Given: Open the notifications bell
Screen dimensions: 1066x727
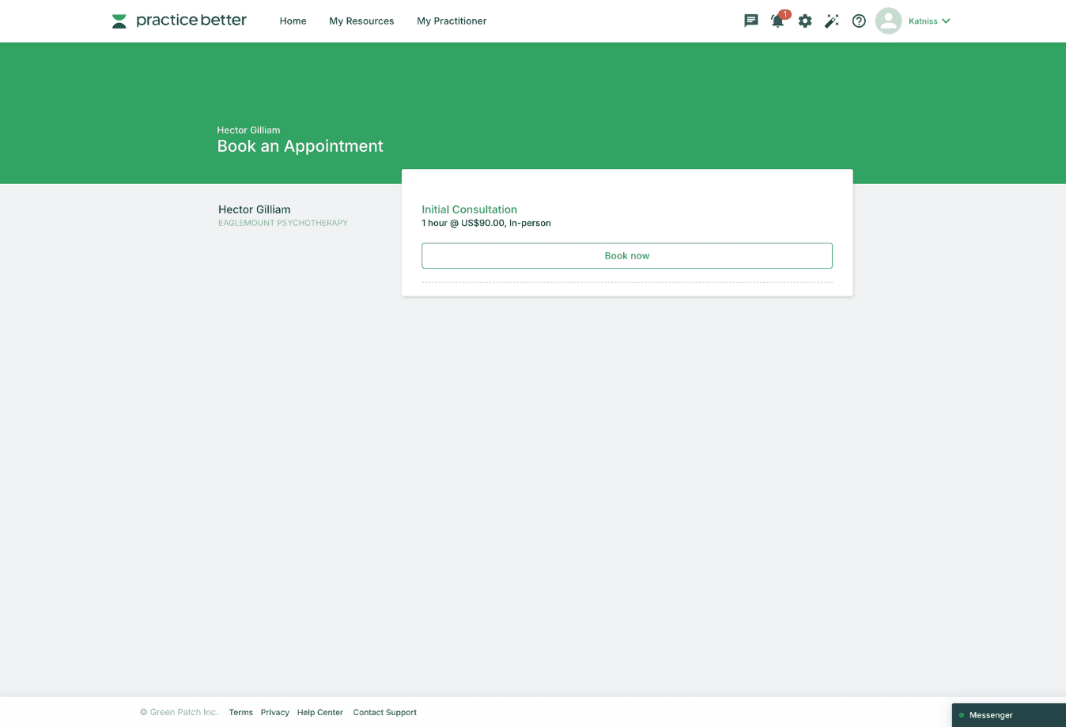Looking at the screenshot, I should coord(777,21).
